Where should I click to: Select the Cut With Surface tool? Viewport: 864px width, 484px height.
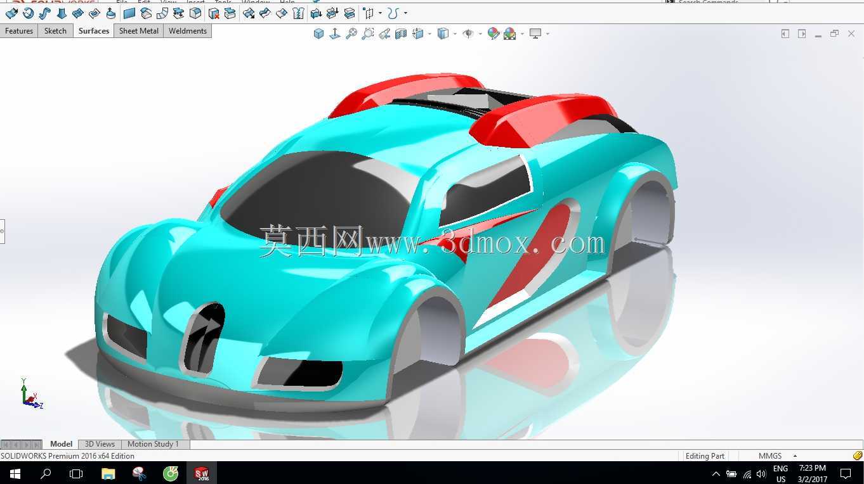pos(349,13)
